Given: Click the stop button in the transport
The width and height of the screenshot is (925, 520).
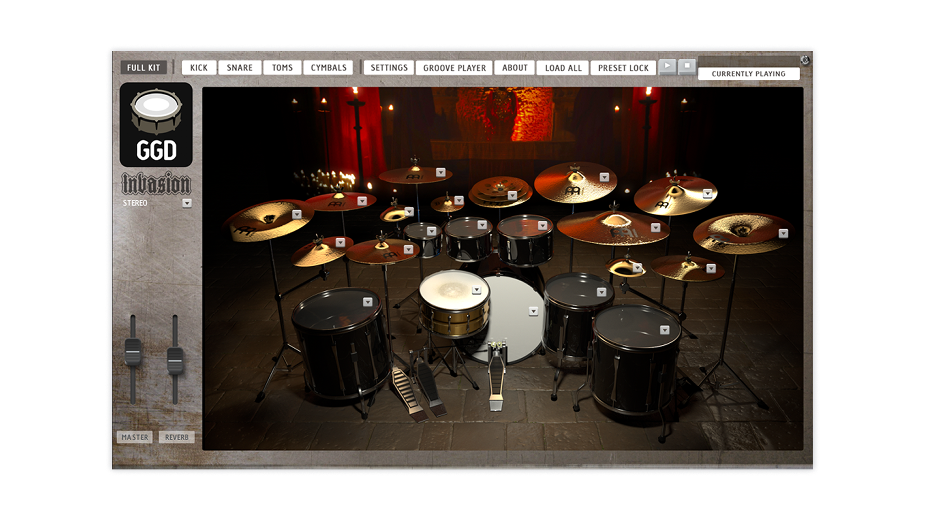Looking at the screenshot, I should 687,66.
